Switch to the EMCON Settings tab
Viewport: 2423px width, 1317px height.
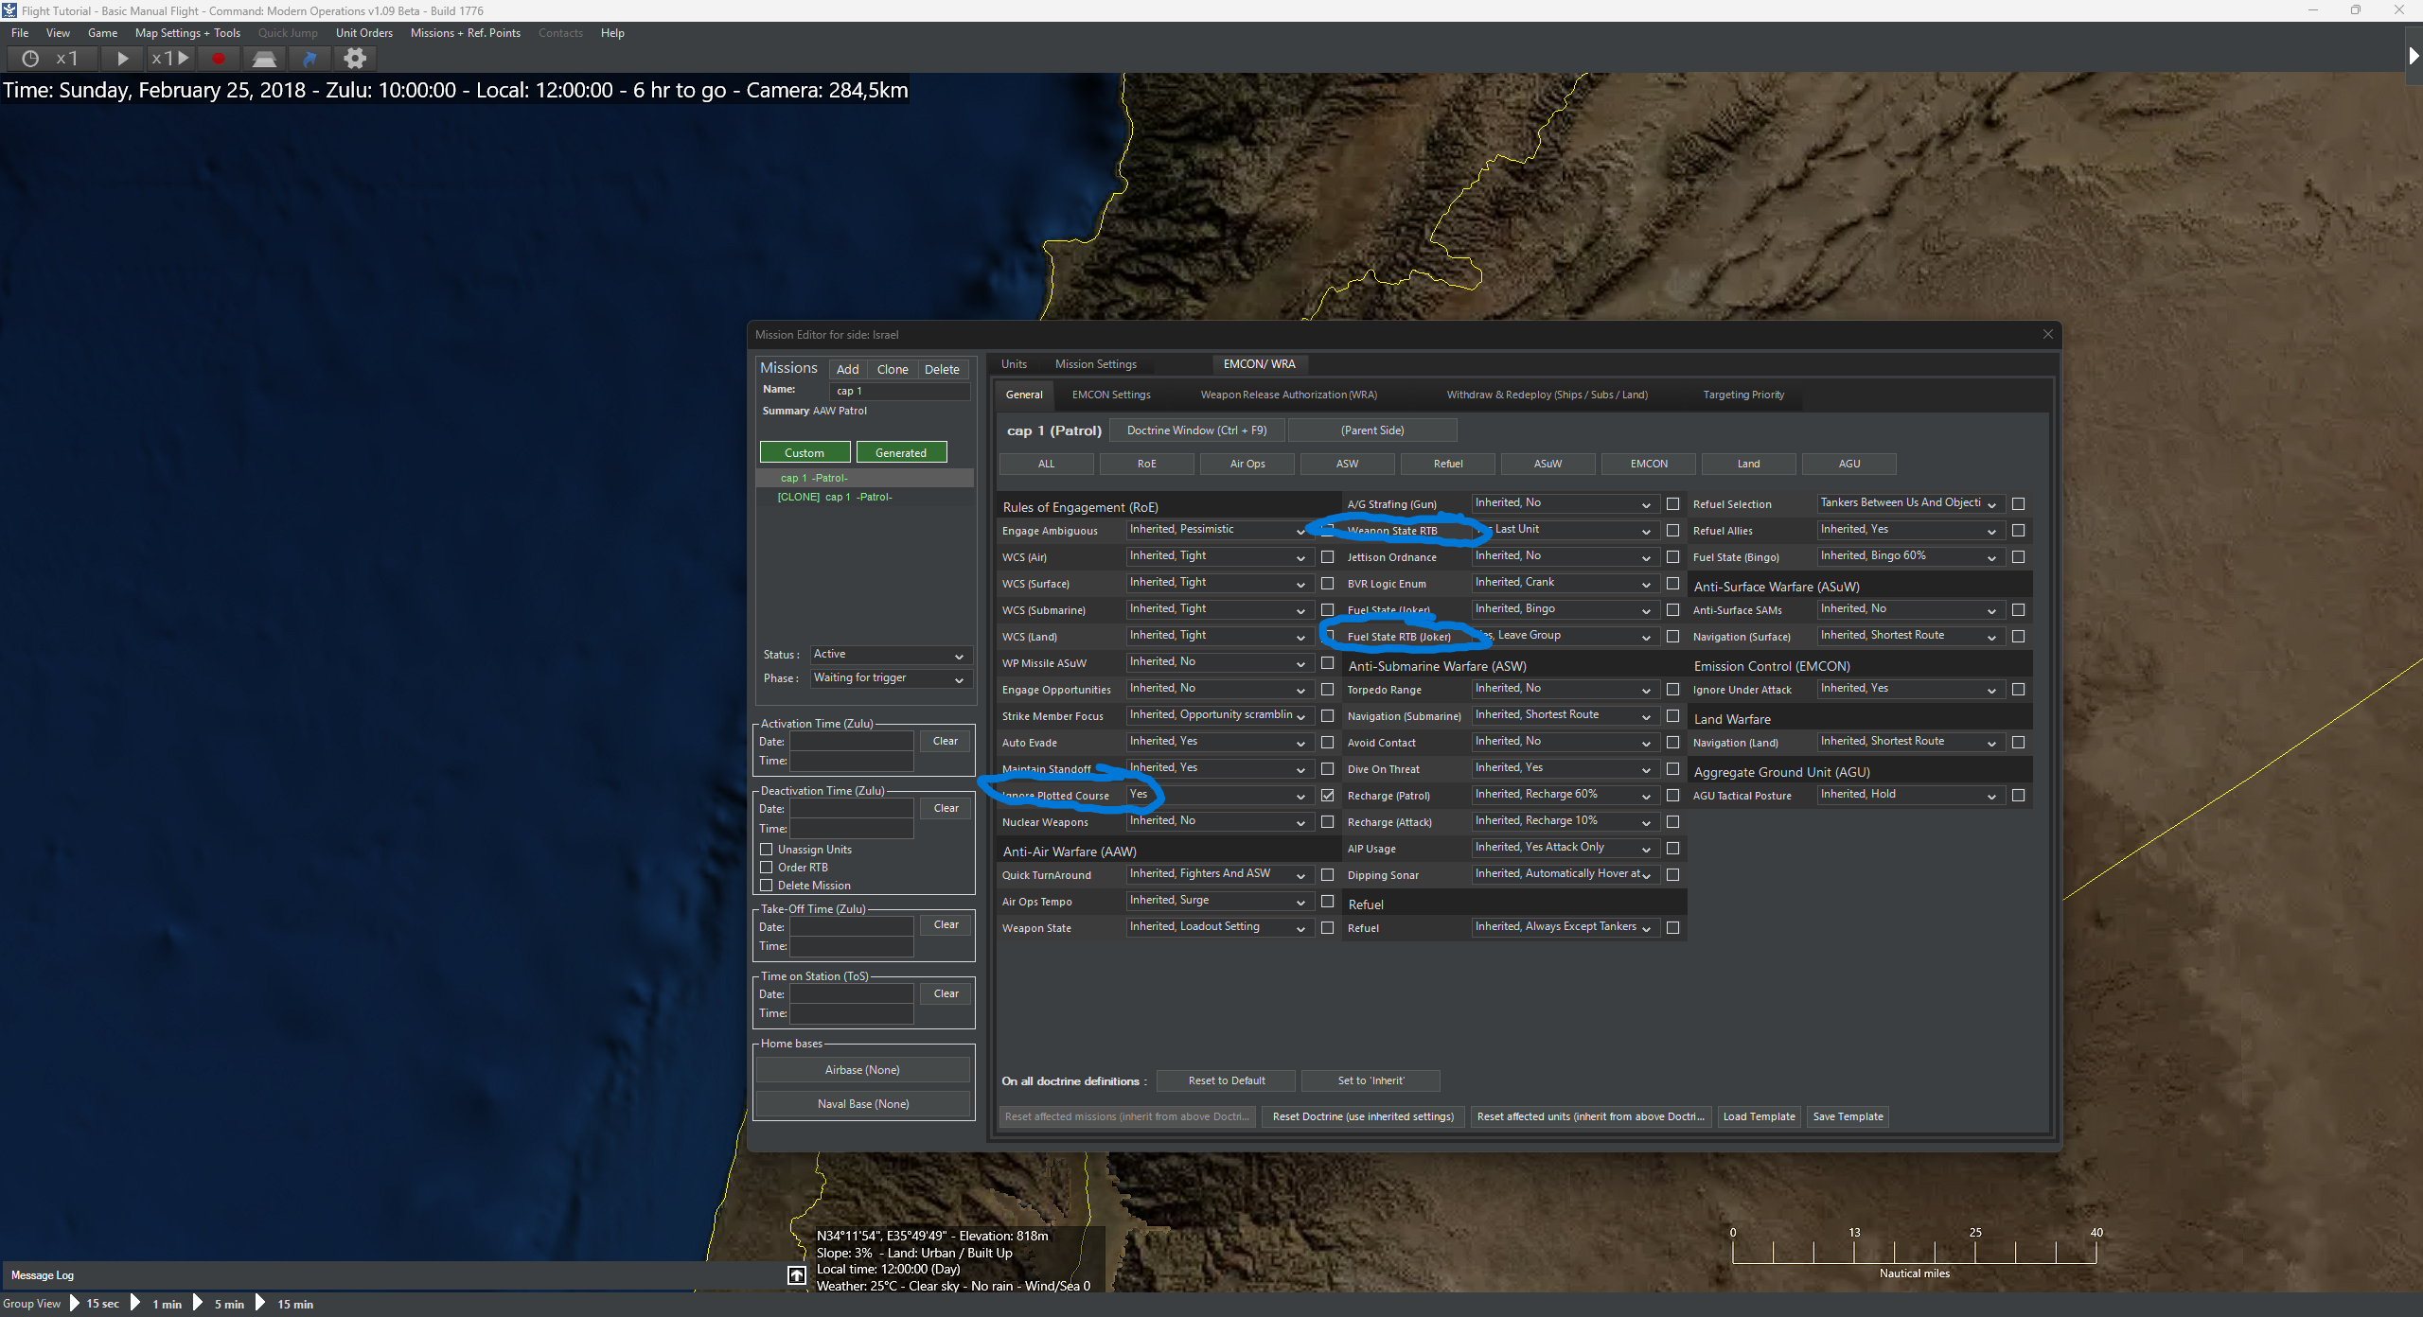(1111, 395)
